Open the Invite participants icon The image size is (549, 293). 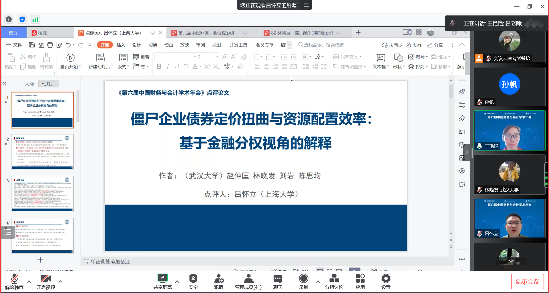pos(219,278)
